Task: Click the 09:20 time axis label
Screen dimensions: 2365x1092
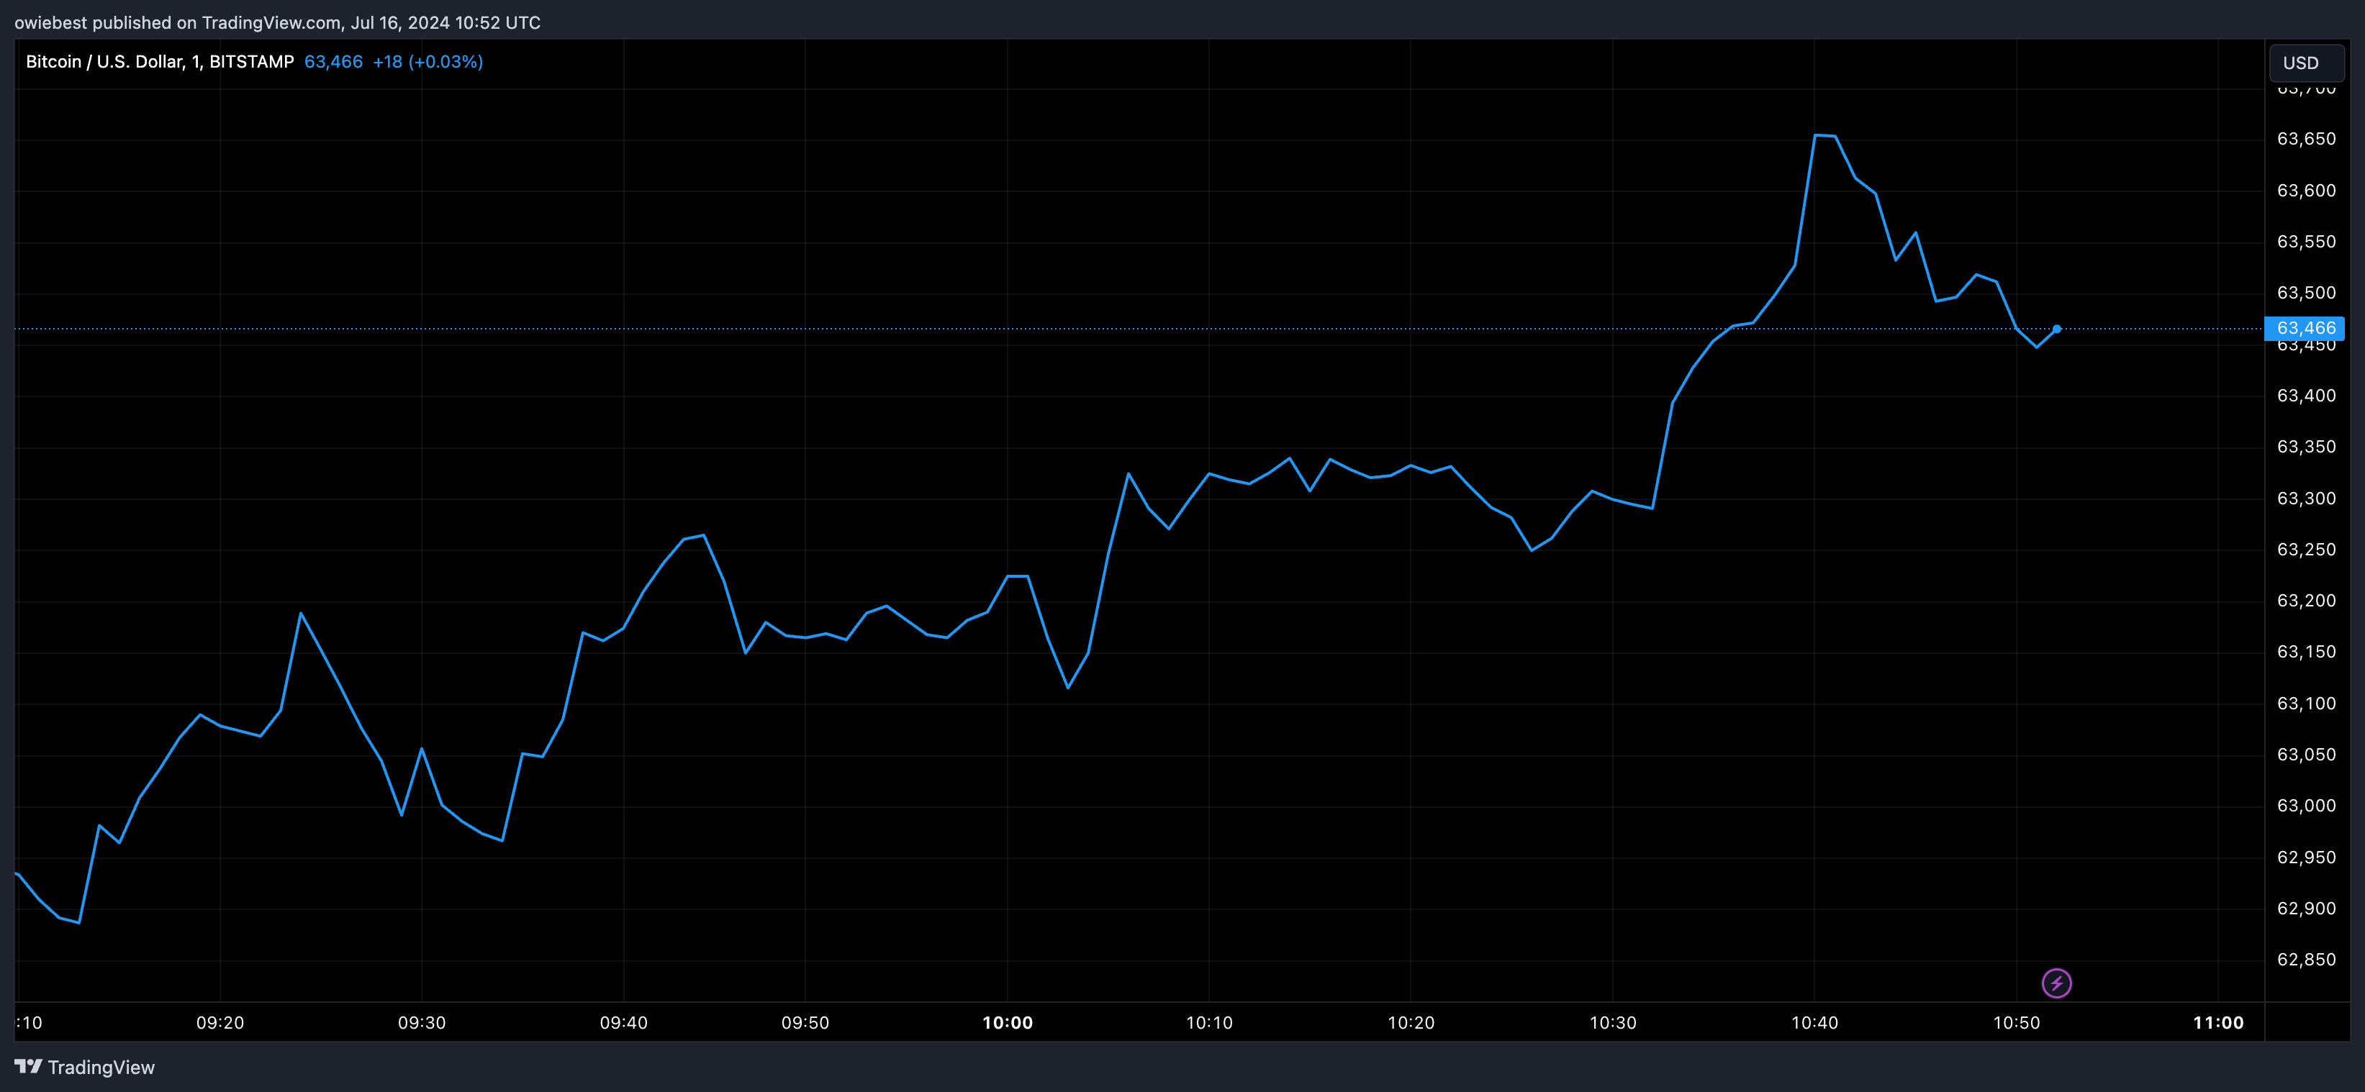Action: click(x=220, y=1022)
